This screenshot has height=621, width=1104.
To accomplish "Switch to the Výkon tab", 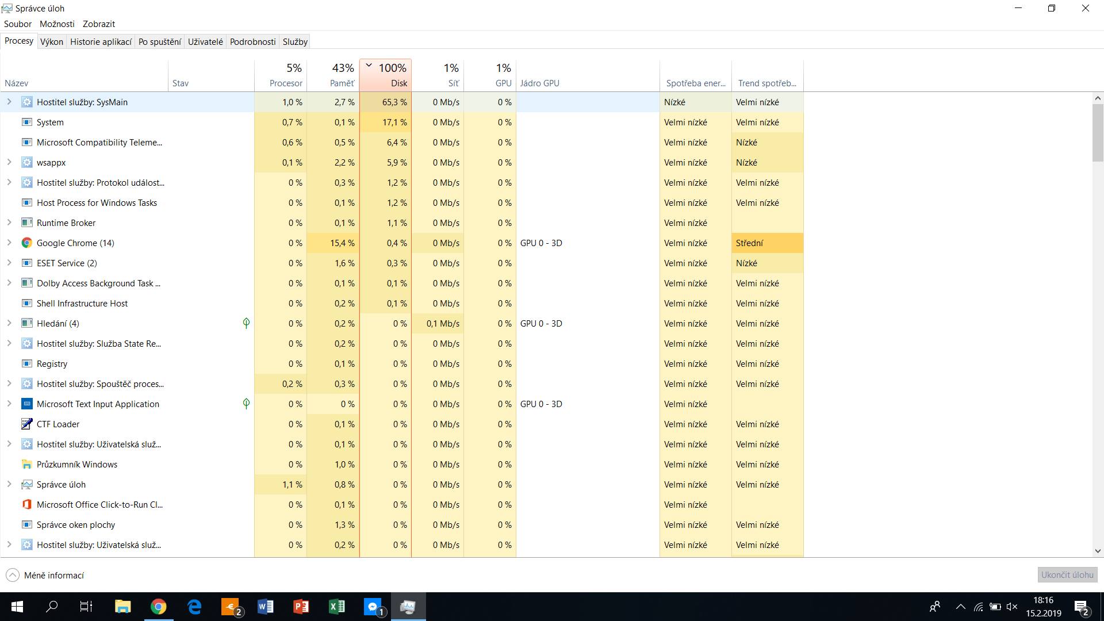I will 52,41.
